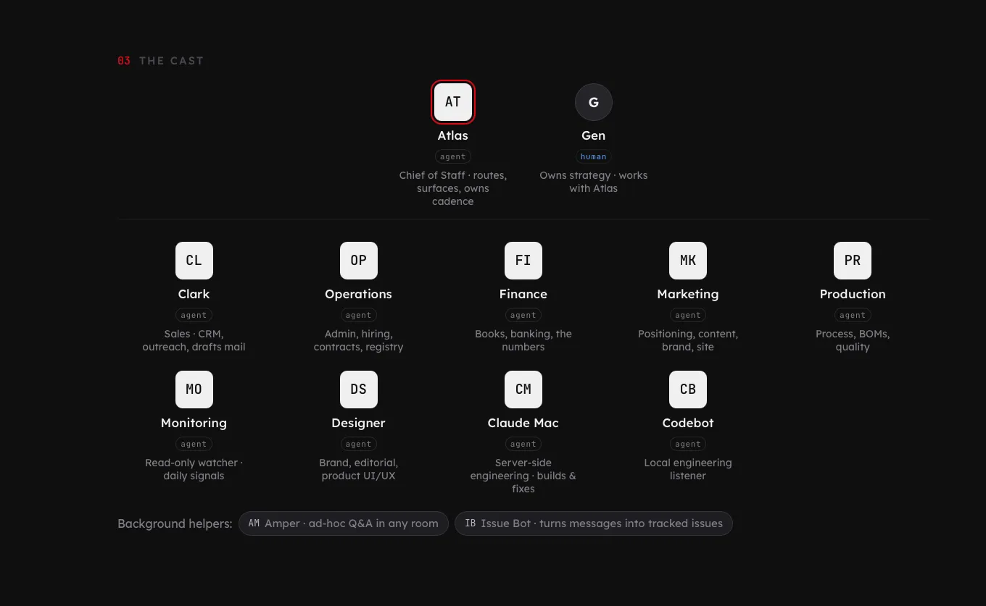Click "Positioning, content, brand, site" description
986x606 pixels.
[688, 340]
